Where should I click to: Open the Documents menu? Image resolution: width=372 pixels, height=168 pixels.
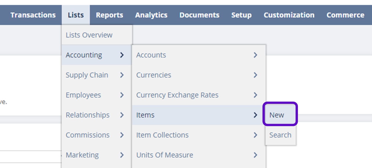click(199, 15)
